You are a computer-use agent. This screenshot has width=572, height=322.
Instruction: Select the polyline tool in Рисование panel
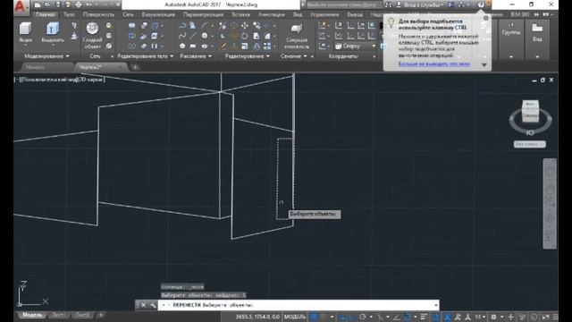coord(182,26)
